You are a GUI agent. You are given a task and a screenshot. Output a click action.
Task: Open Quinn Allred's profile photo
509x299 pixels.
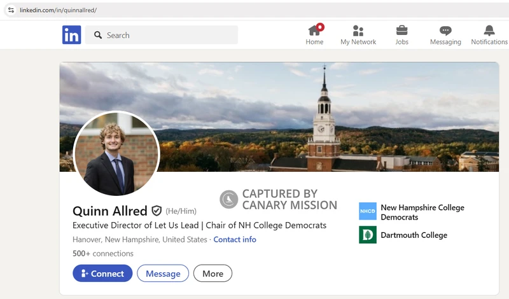(116, 153)
